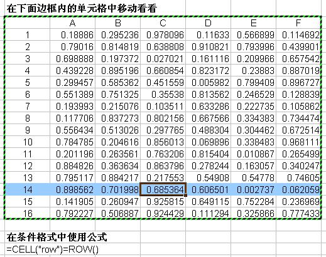
Task: Select cell with 0.114692
Action: [298, 34]
